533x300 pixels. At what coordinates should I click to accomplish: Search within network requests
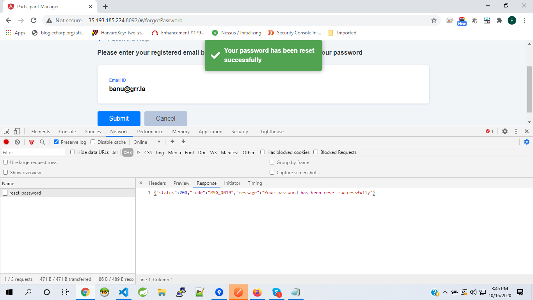tap(42, 142)
